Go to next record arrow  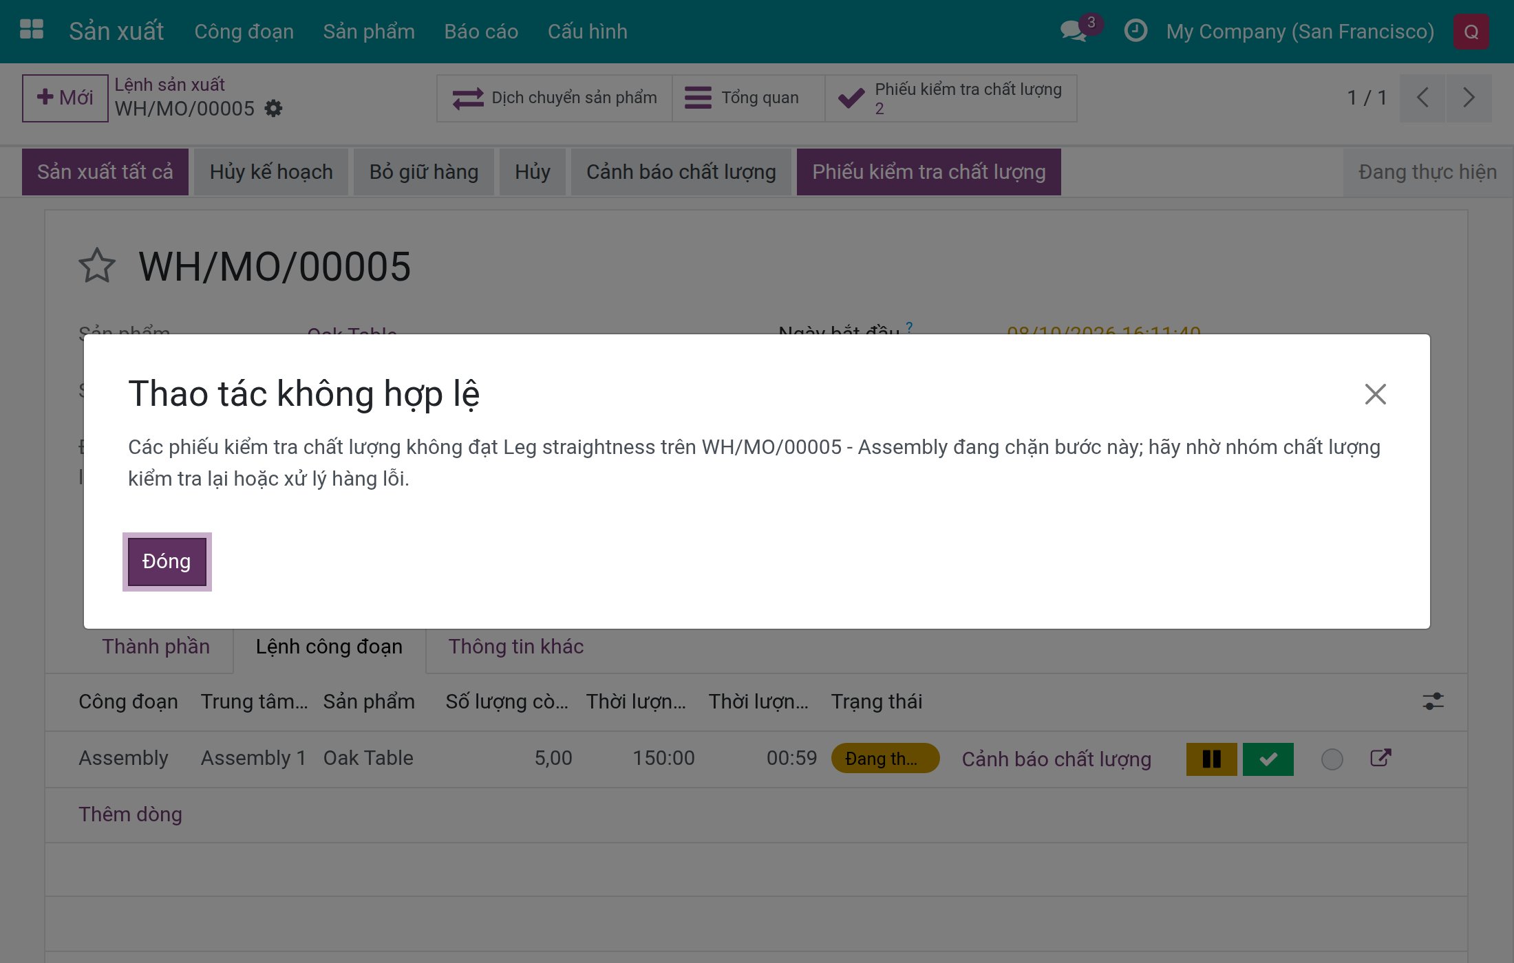click(1469, 98)
